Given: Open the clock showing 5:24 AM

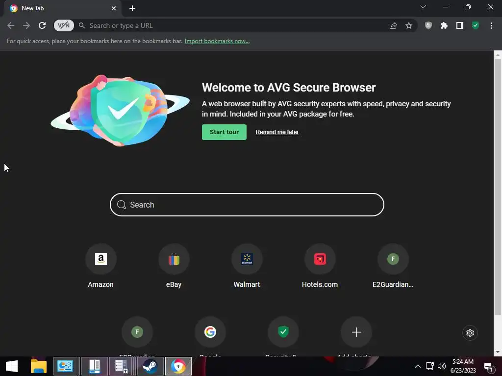Looking at the screenshot, I should click(x=463, y=366).
